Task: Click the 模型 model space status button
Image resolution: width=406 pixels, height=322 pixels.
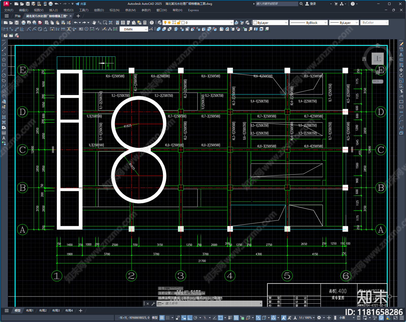Action: [155, 317]
